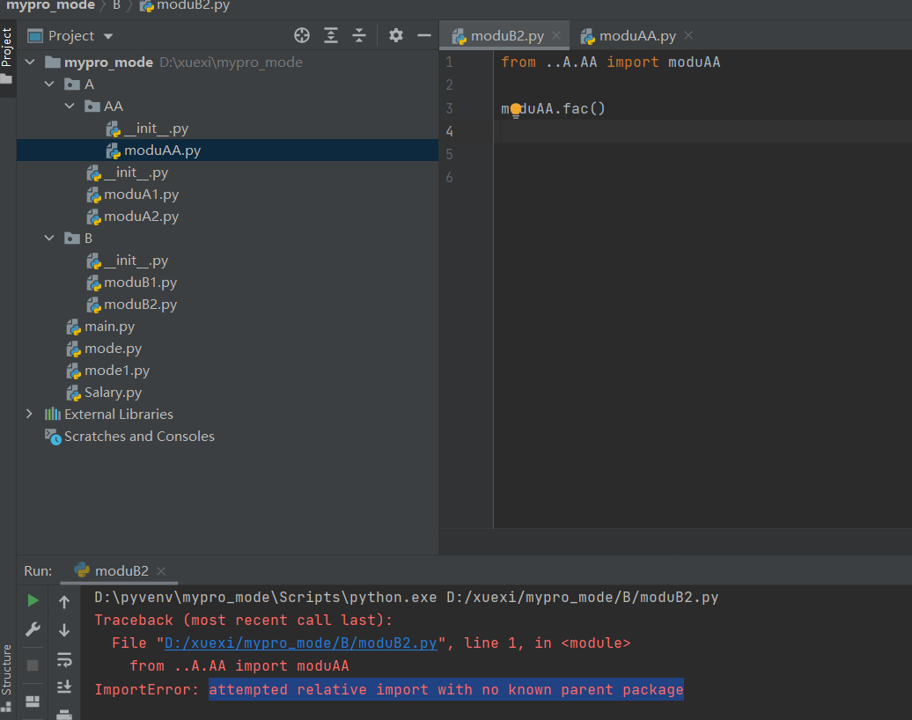The height and width of the screenshot is (720, 912).
Task: Select __init__.py directly above moduA1.py
Action: coord(136,173)
